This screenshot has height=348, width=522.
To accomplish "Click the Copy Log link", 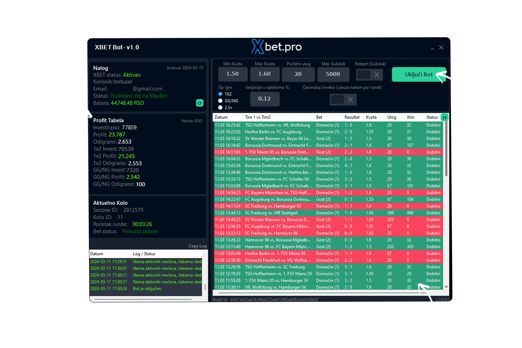I will tap(197, 246).
